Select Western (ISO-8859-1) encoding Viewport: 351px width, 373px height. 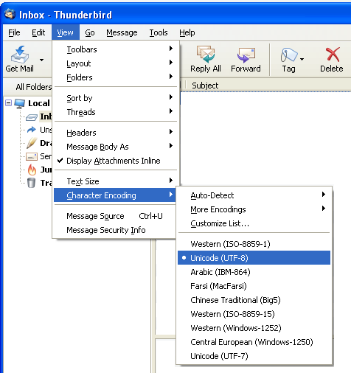pos(254,244)
